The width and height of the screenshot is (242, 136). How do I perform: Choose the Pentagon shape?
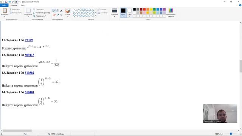[x=81, y=12]
